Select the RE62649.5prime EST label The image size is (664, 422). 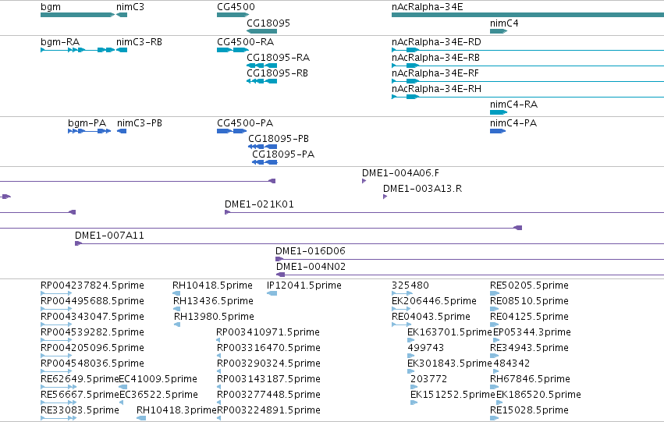pos(80,379)
